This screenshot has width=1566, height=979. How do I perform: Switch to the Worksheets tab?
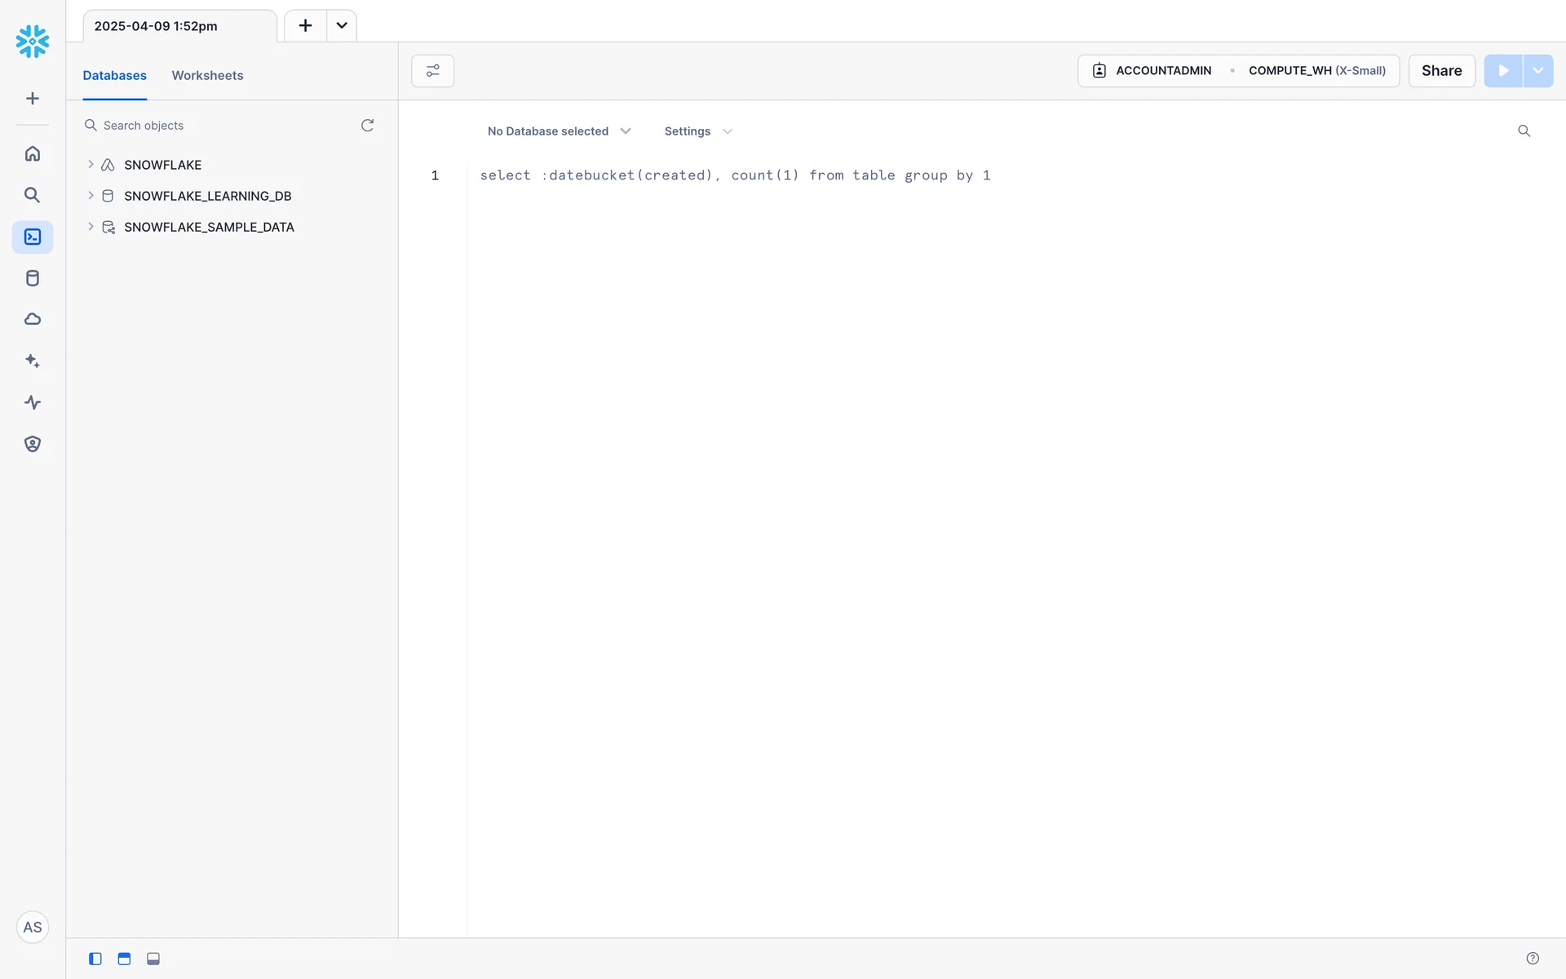point(207,75)
